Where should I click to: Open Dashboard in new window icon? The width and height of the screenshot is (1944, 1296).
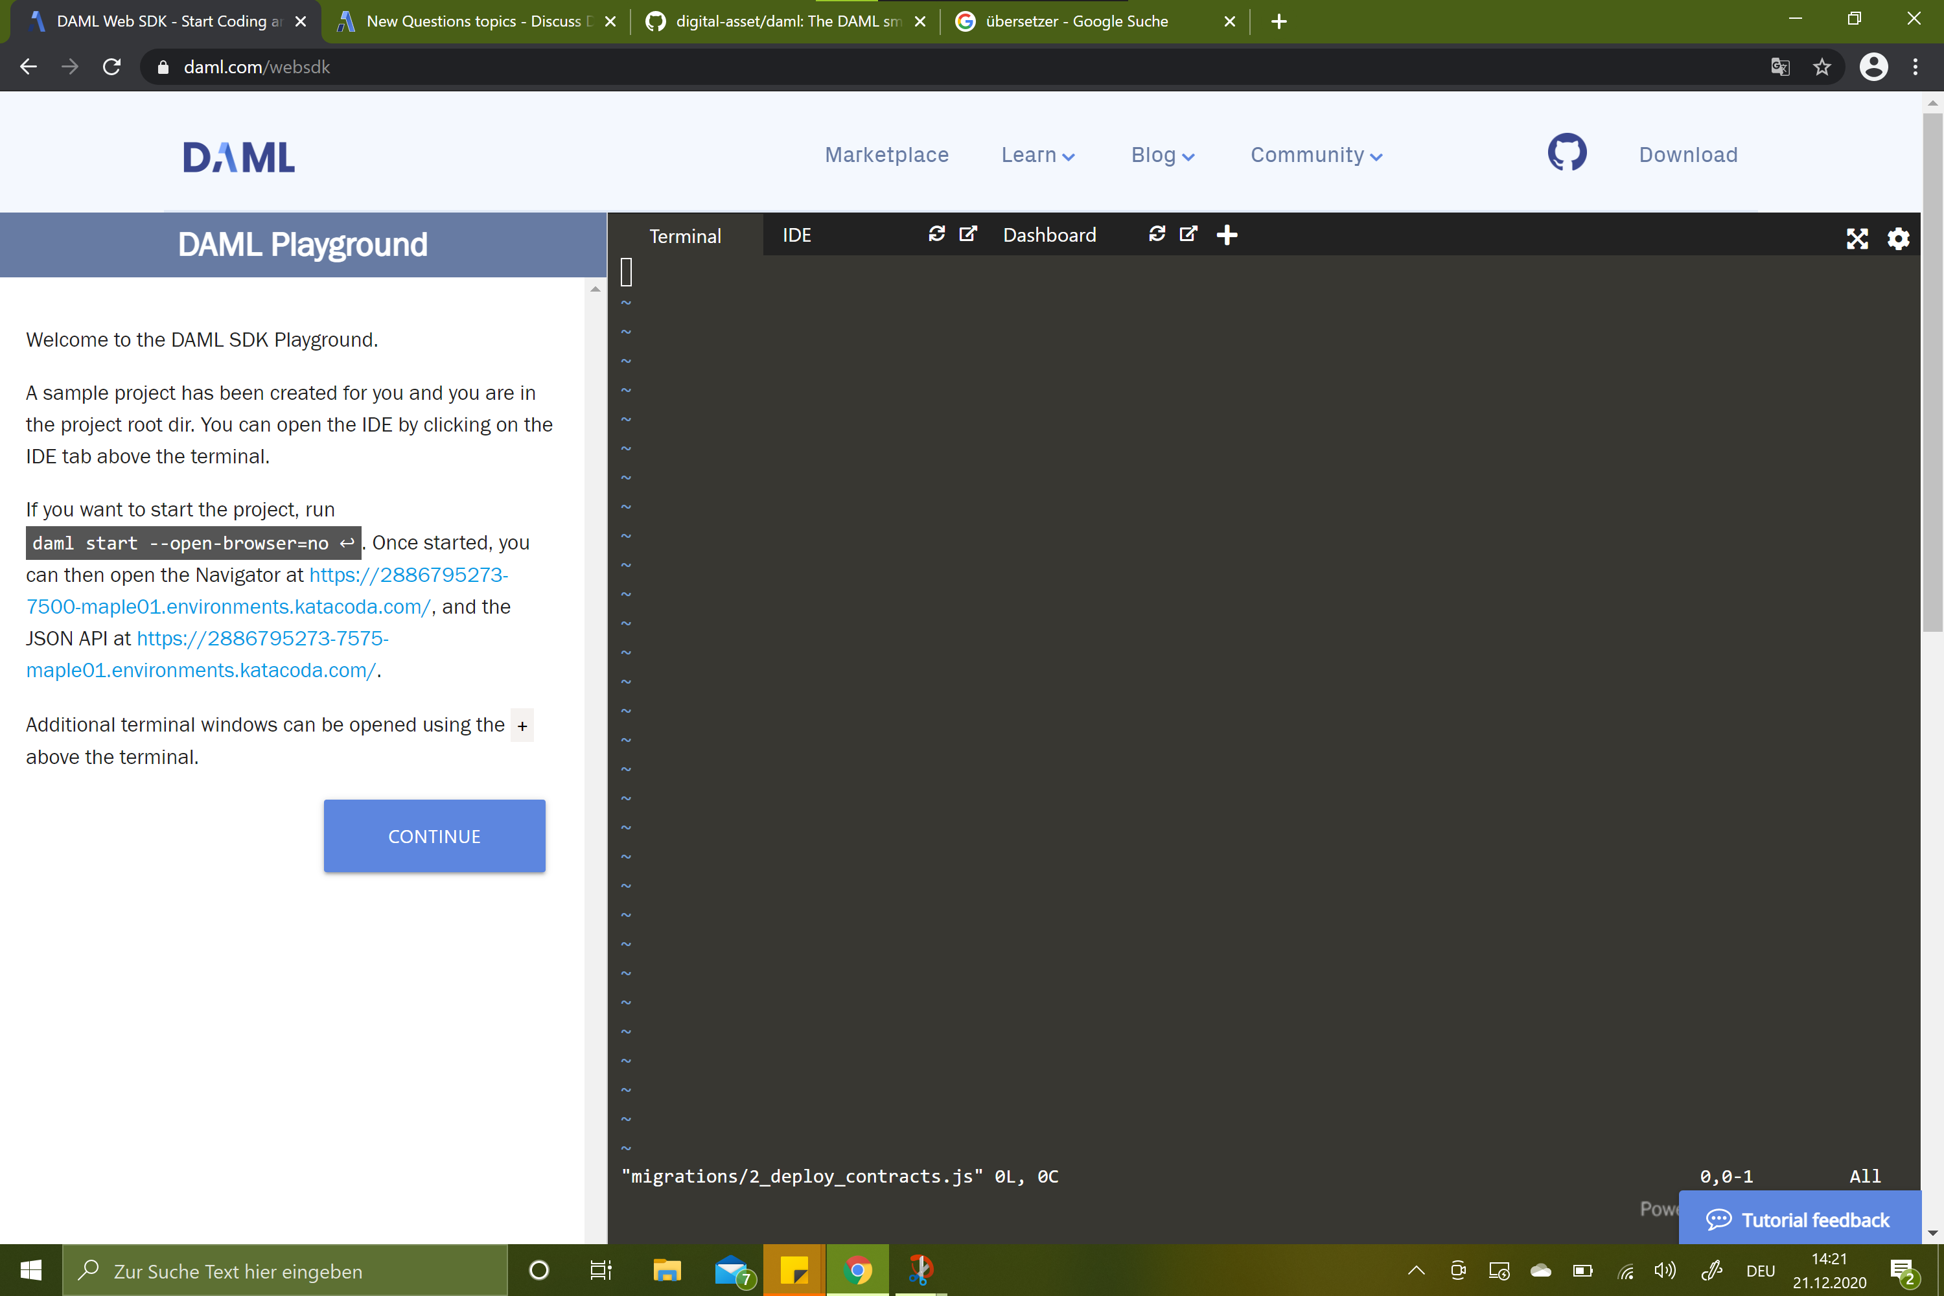coord(1188,235)
